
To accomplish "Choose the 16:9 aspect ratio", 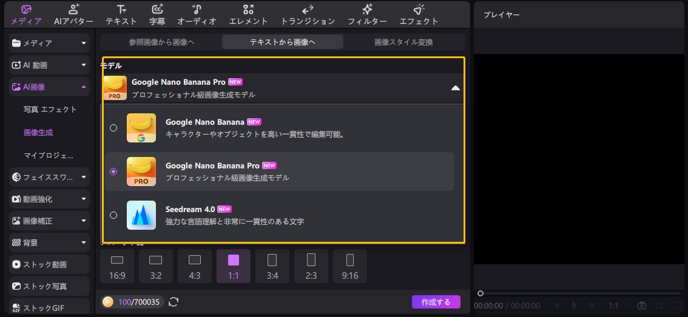I will coord(117,266).
